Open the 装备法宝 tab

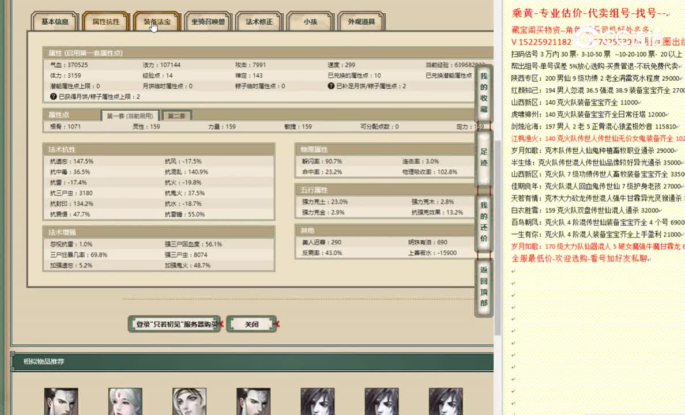point(157,22)
